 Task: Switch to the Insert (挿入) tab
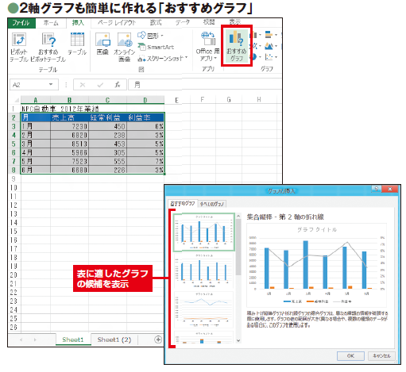(x=78, y=23)
